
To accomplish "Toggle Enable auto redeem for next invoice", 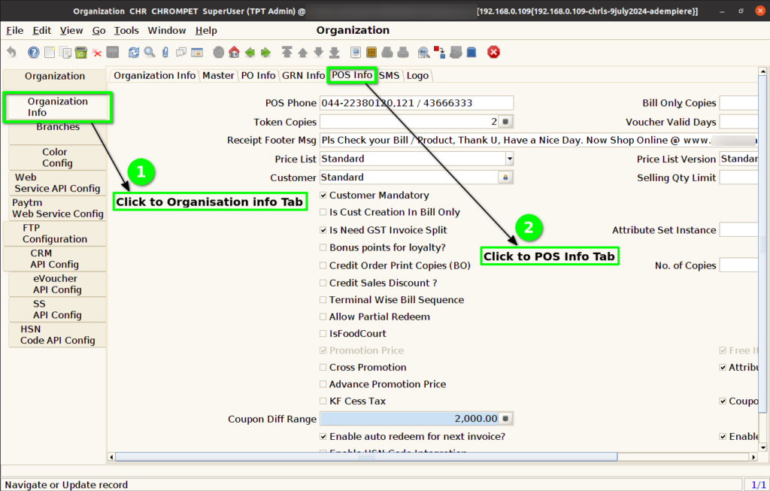I will 323,436.
